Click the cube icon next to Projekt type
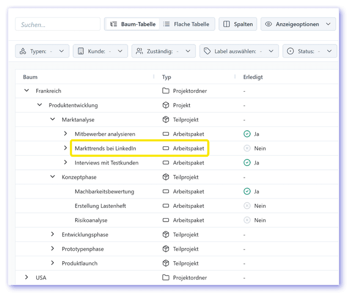The image size is (352, 298). tap(166, 105)
